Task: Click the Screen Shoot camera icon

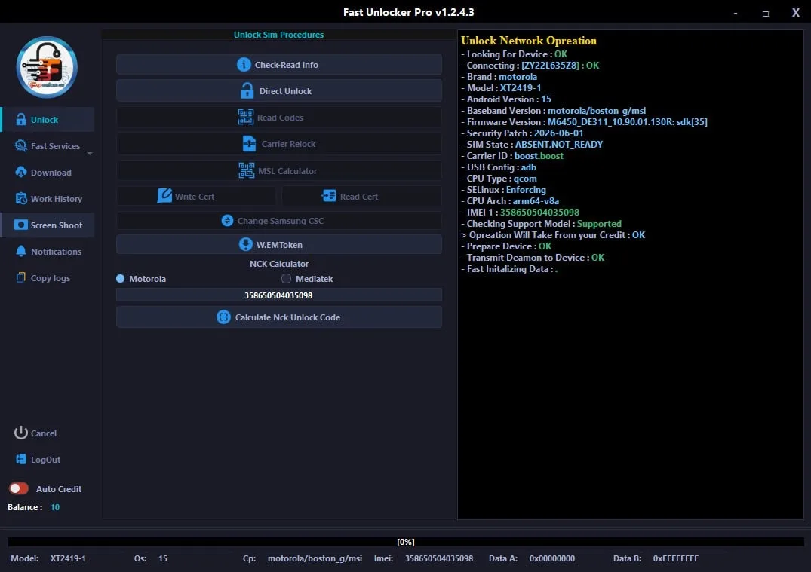Action: (20, 225)
